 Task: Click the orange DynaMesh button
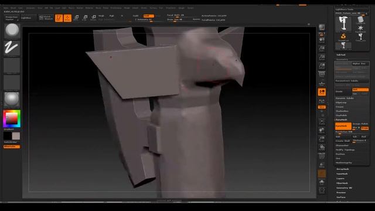[x=343, y=126]
